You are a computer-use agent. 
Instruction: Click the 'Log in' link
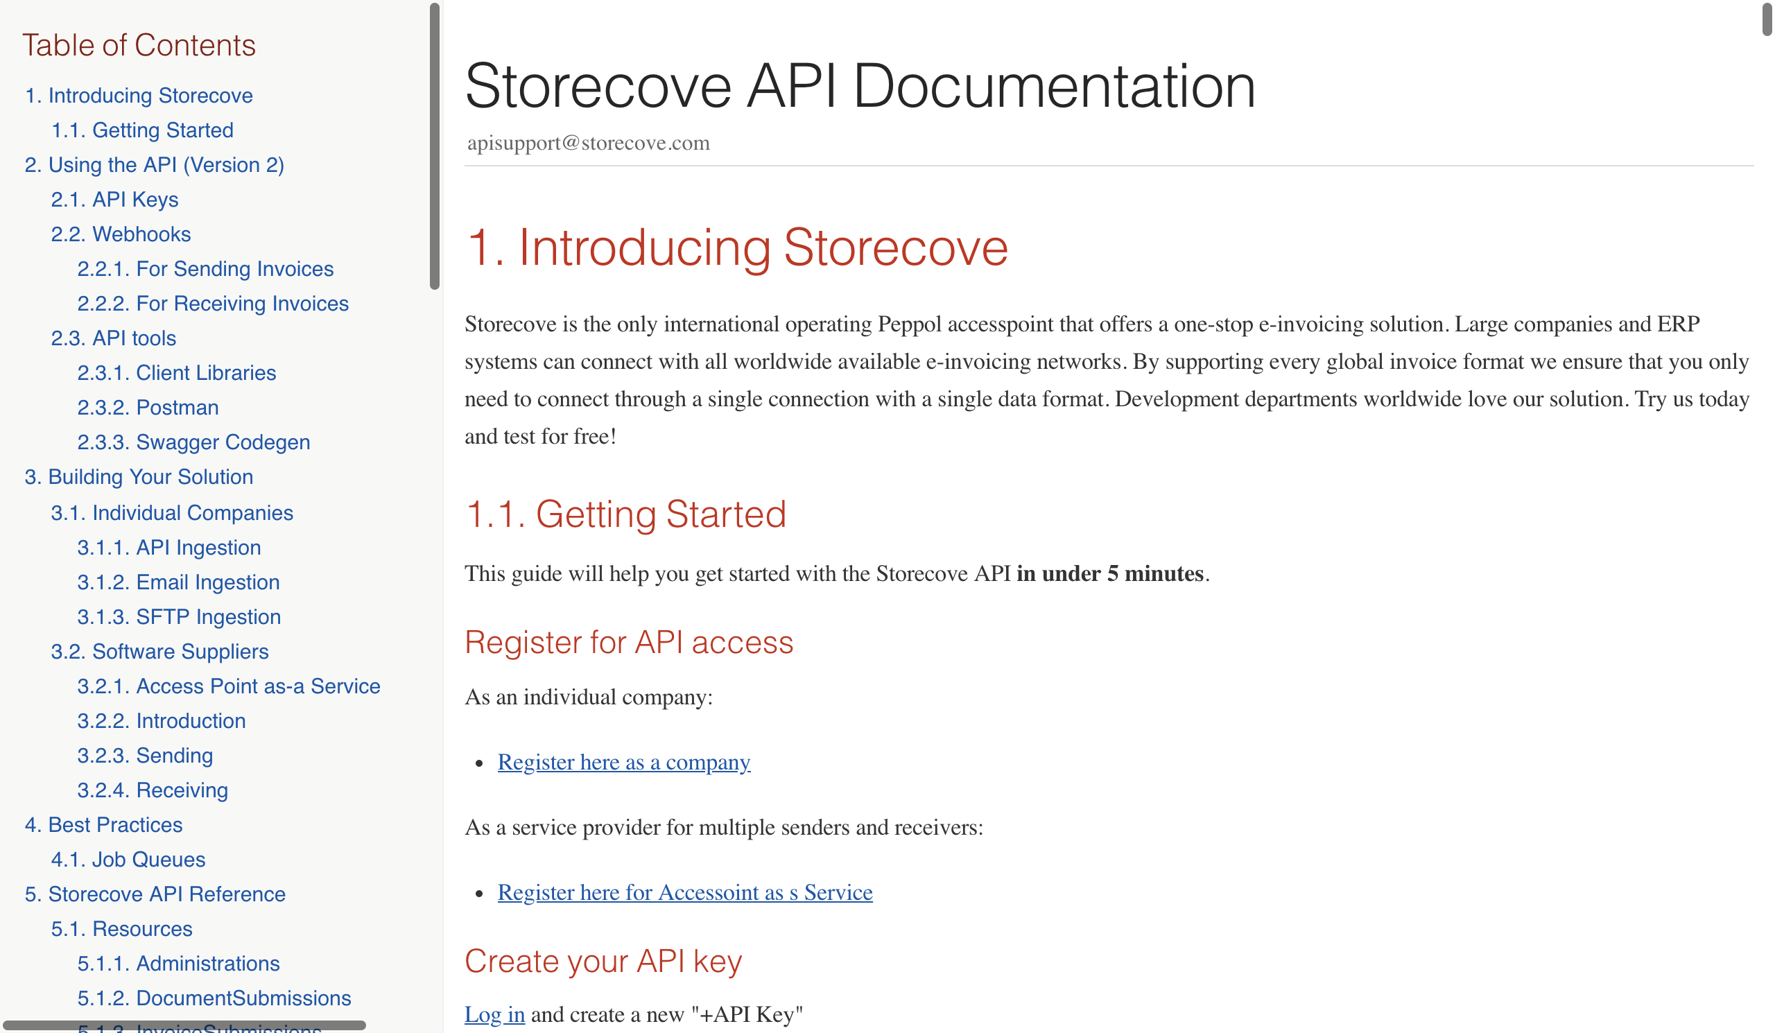pyautogui.click(x=494, y=1014)
